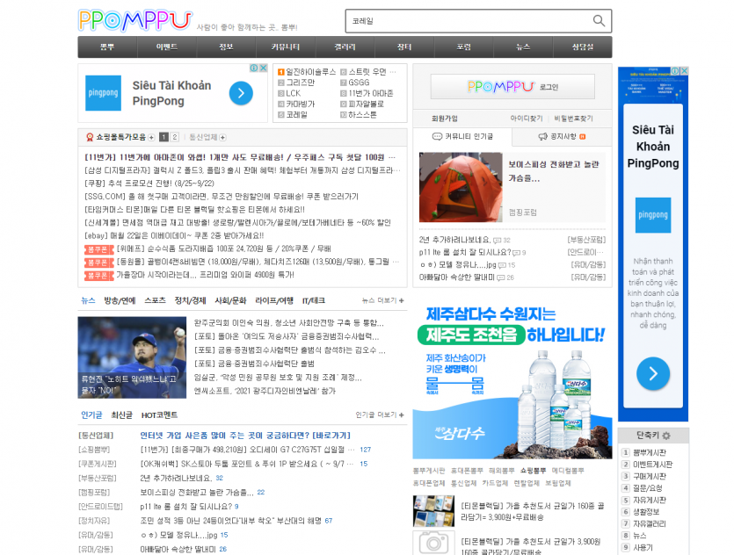
Task: Open the 갤러리 menu in navigation bar
Action: 345,47
